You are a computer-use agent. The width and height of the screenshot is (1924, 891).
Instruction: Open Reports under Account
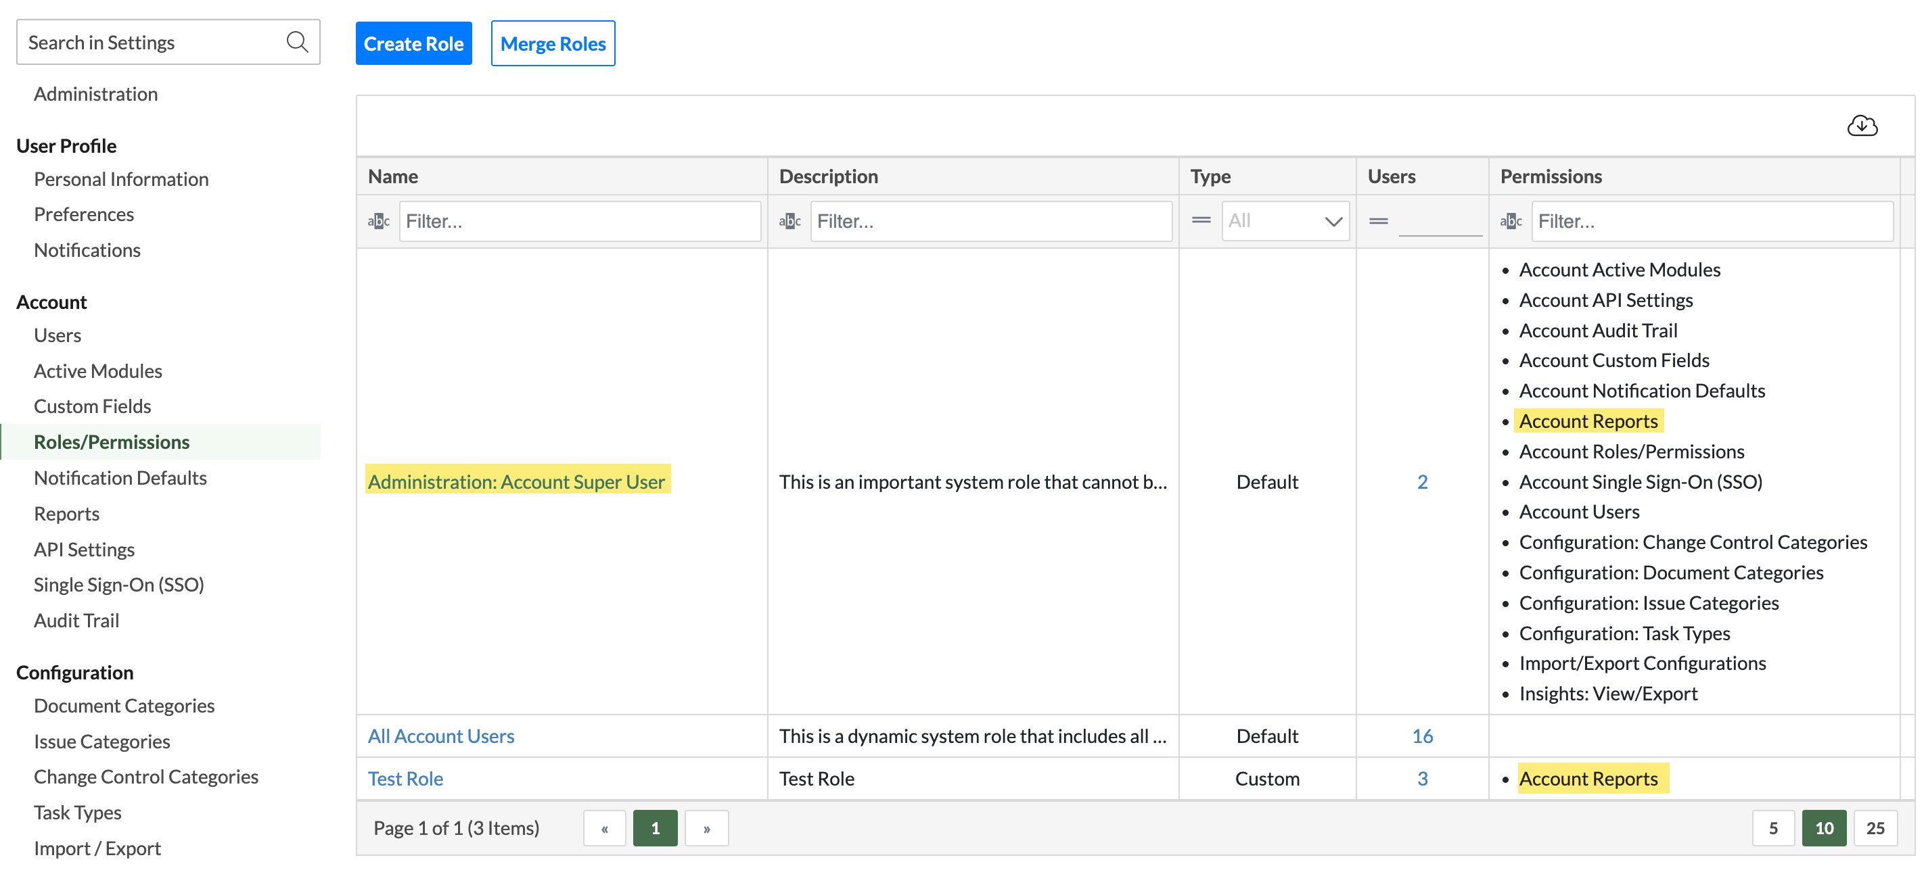pos(66,513)
